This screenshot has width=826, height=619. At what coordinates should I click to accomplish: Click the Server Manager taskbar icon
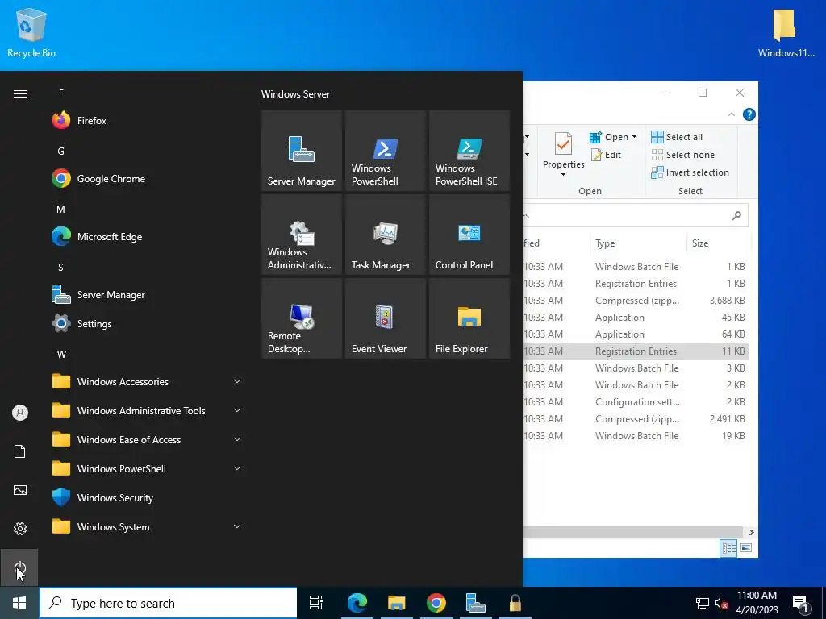(x=476, y=603)
